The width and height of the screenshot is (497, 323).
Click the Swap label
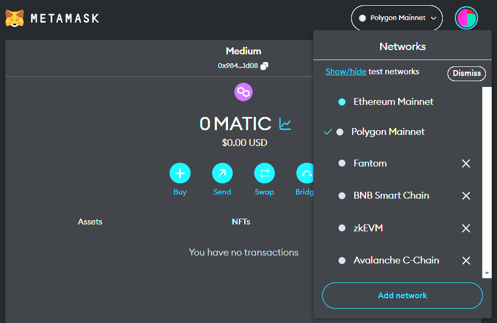[264, 192]
